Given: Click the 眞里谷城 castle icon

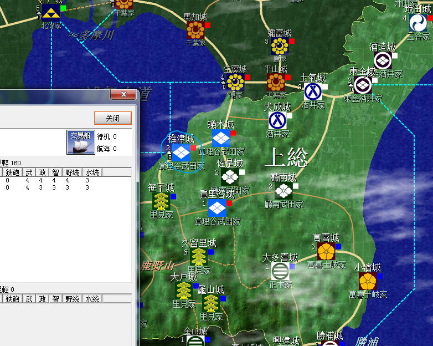Looking at the screenshot, I should 217,208.
